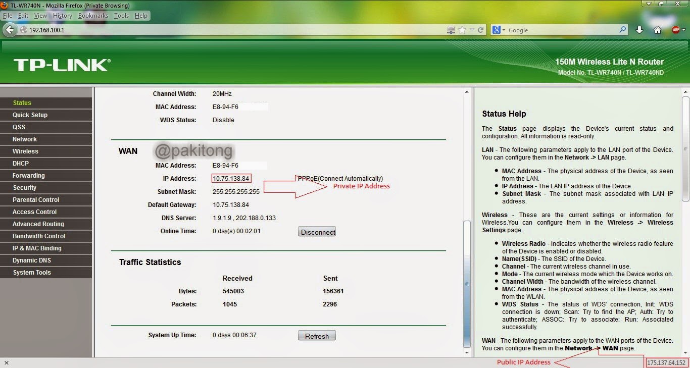Click the Traffic Statistics heading
690x368 pixels.
click(150, 262)
